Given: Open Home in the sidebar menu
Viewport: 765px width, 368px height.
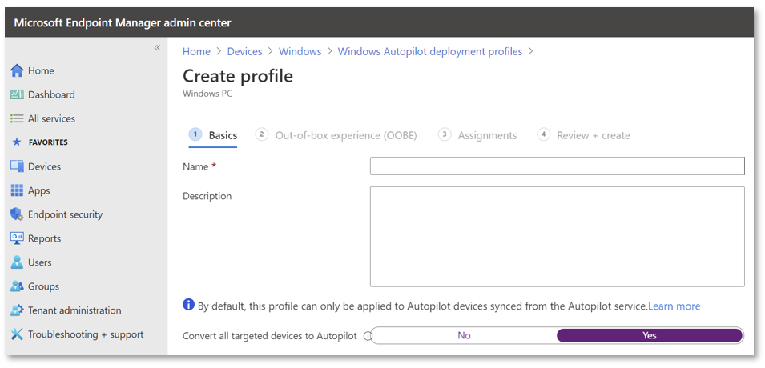Looking at the screenshot, I should pyautogui.click(x=41, y=70).
